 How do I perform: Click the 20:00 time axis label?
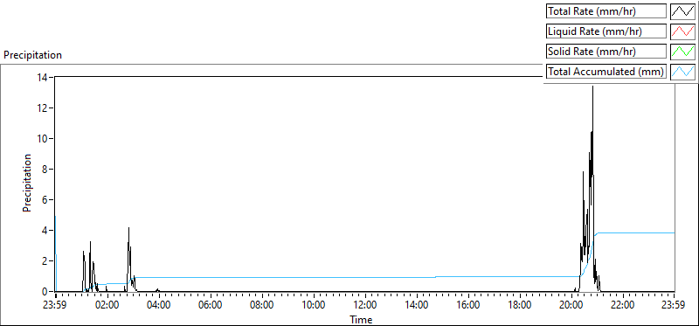[x=571, y=306]
